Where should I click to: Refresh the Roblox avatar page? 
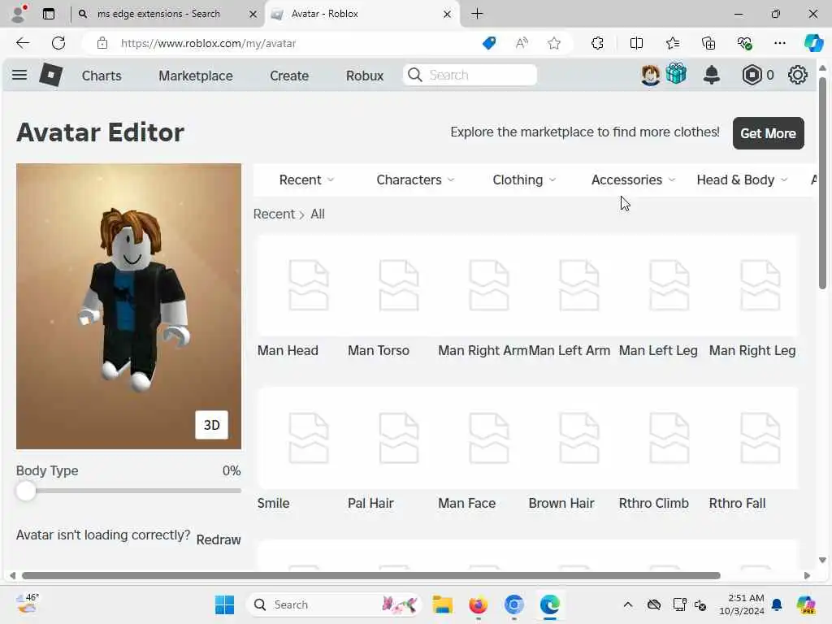click(x=58, y=43)
